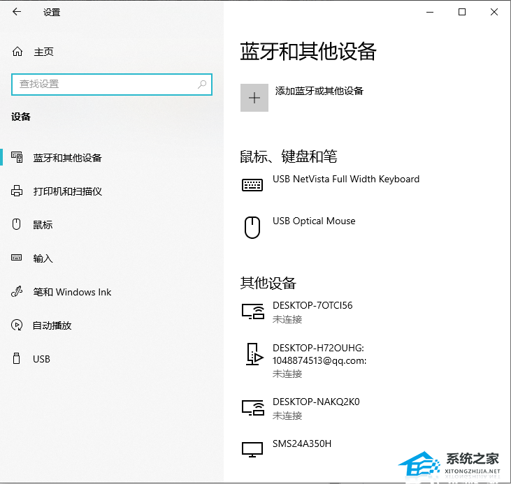Click the search magnifier icon
Screen dimensions: 511x484
click(202, 85)
